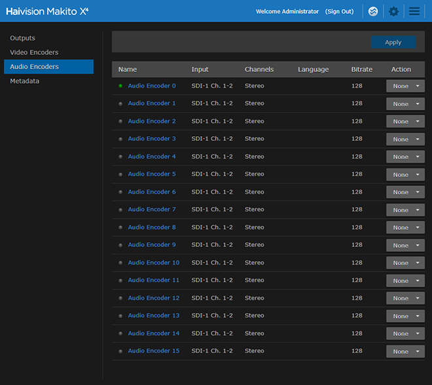Image resolution: width=432 pixels, height=385 pixels.
Task: Click the green status dot for Audio Encoder 0
Action: 120,86
